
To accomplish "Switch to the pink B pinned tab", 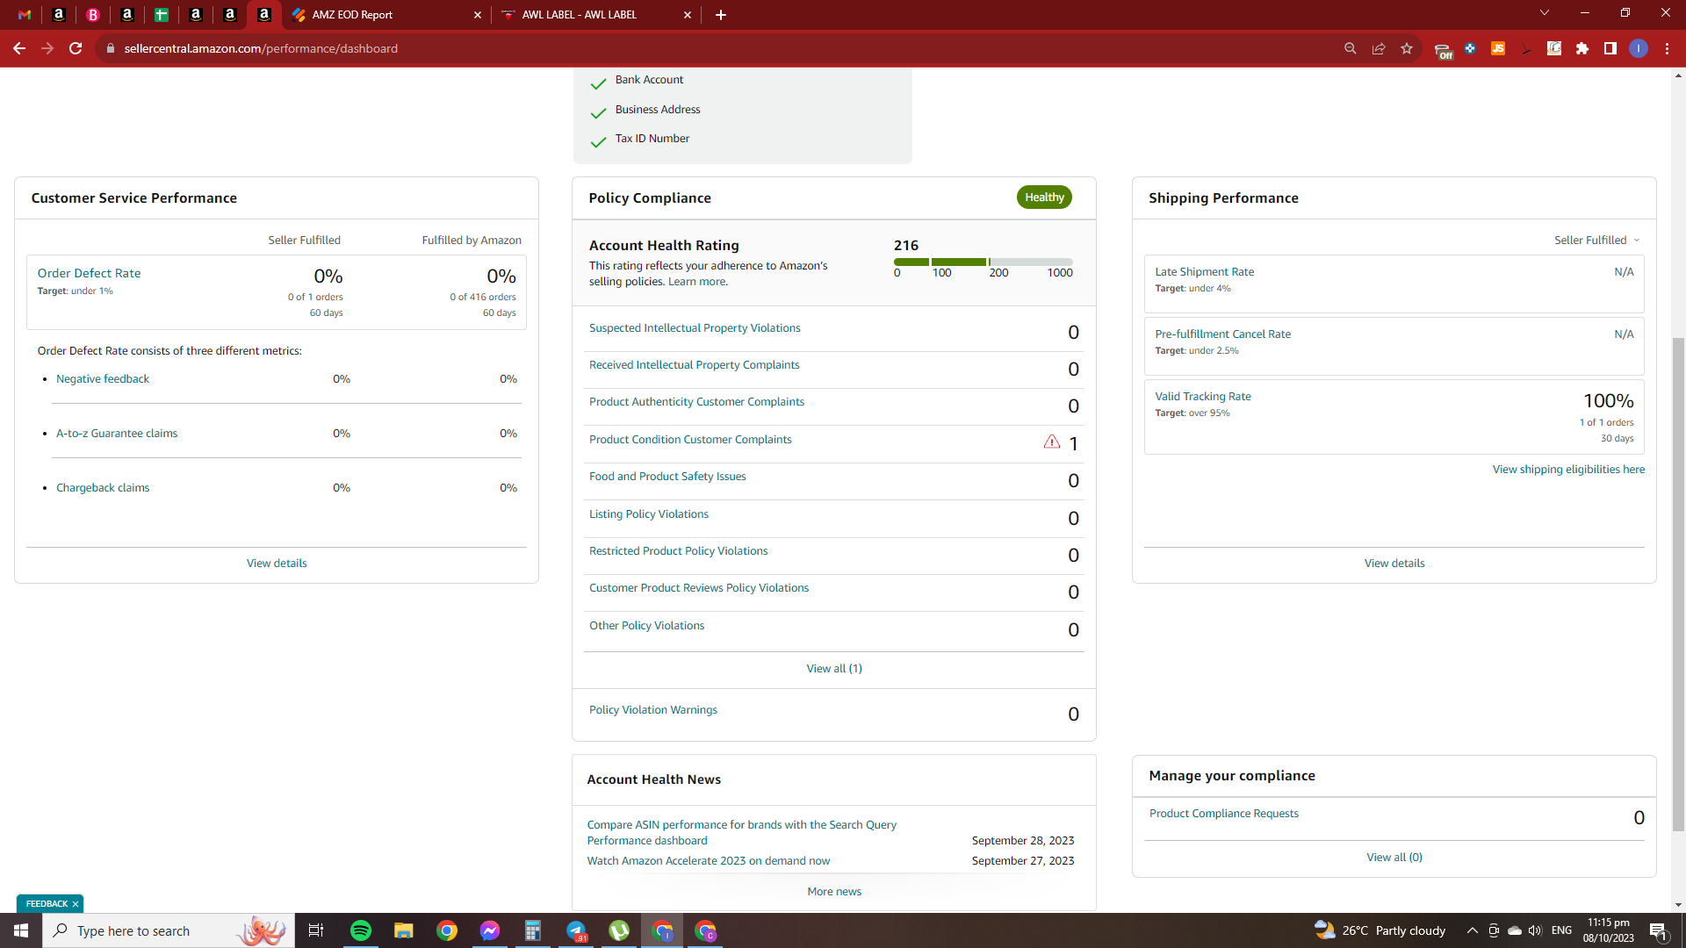I will click(93, 15).
